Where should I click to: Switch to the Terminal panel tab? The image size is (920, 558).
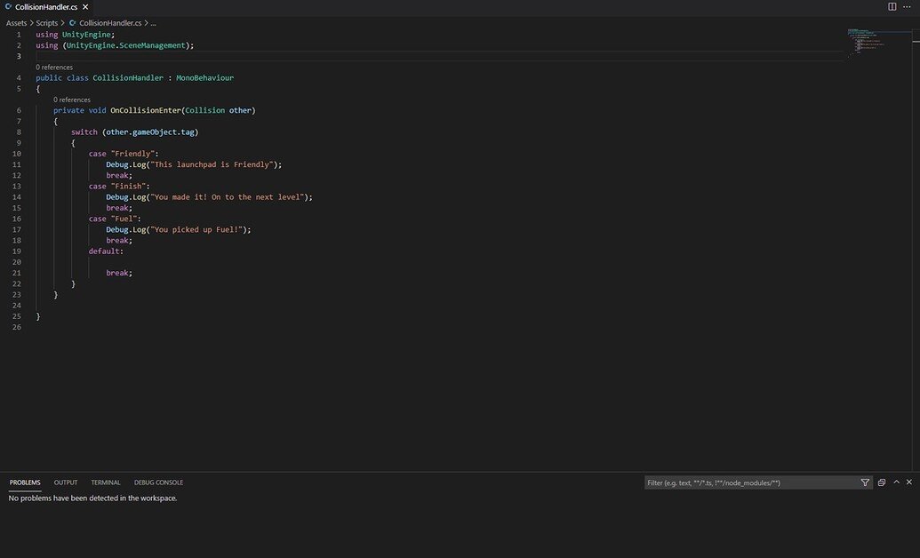[x=106, y=482]
